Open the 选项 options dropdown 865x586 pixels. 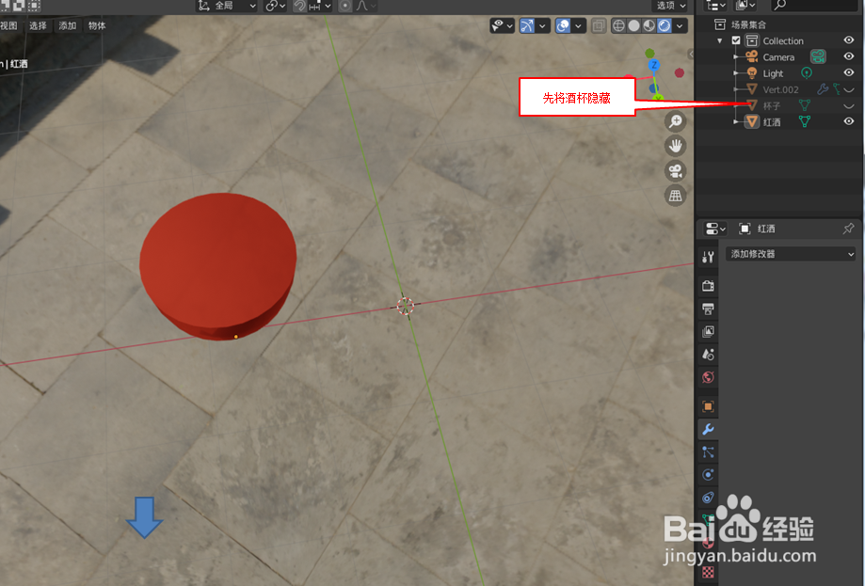(x=671, y=6)
